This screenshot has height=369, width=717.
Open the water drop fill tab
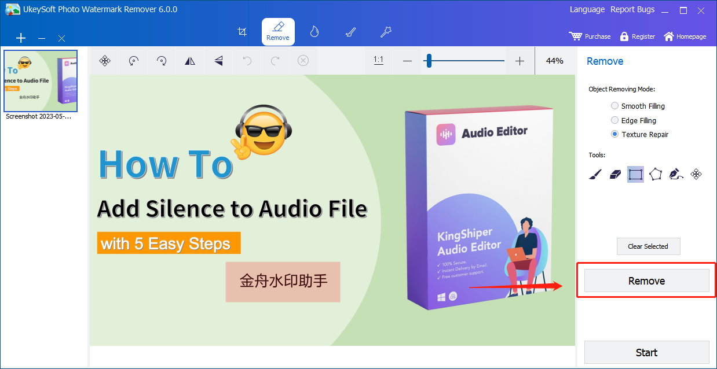(x=314, y=32)
